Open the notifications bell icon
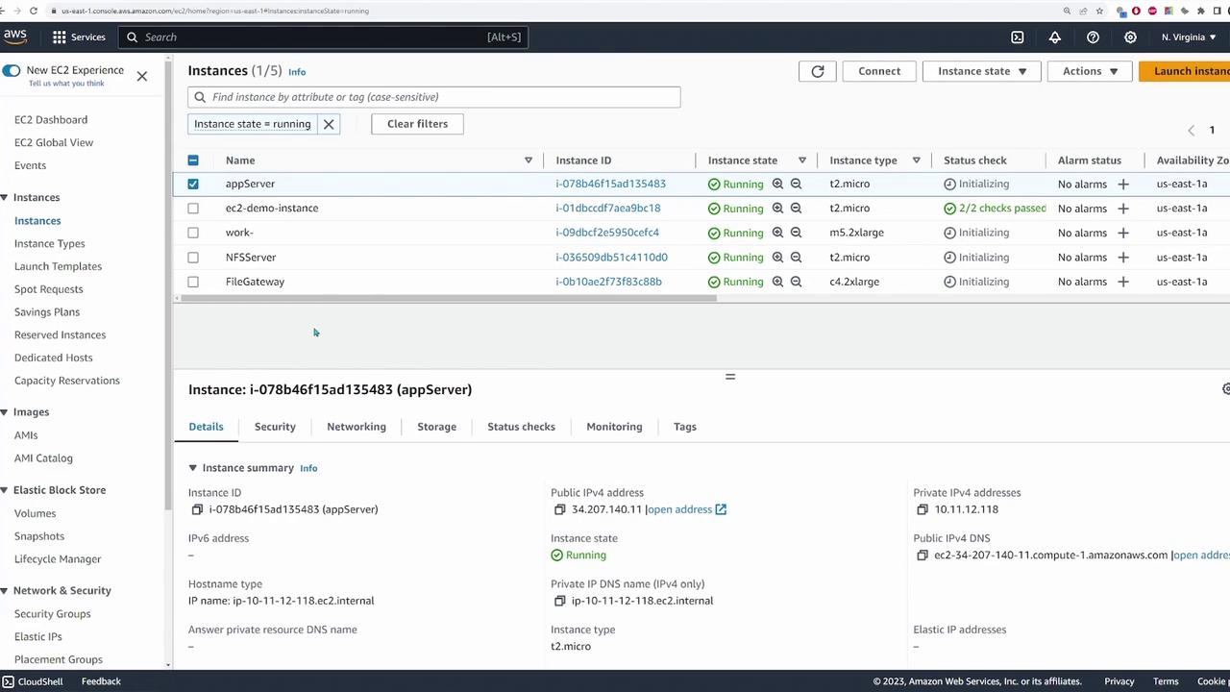1230x692 pixels. 1054,37
